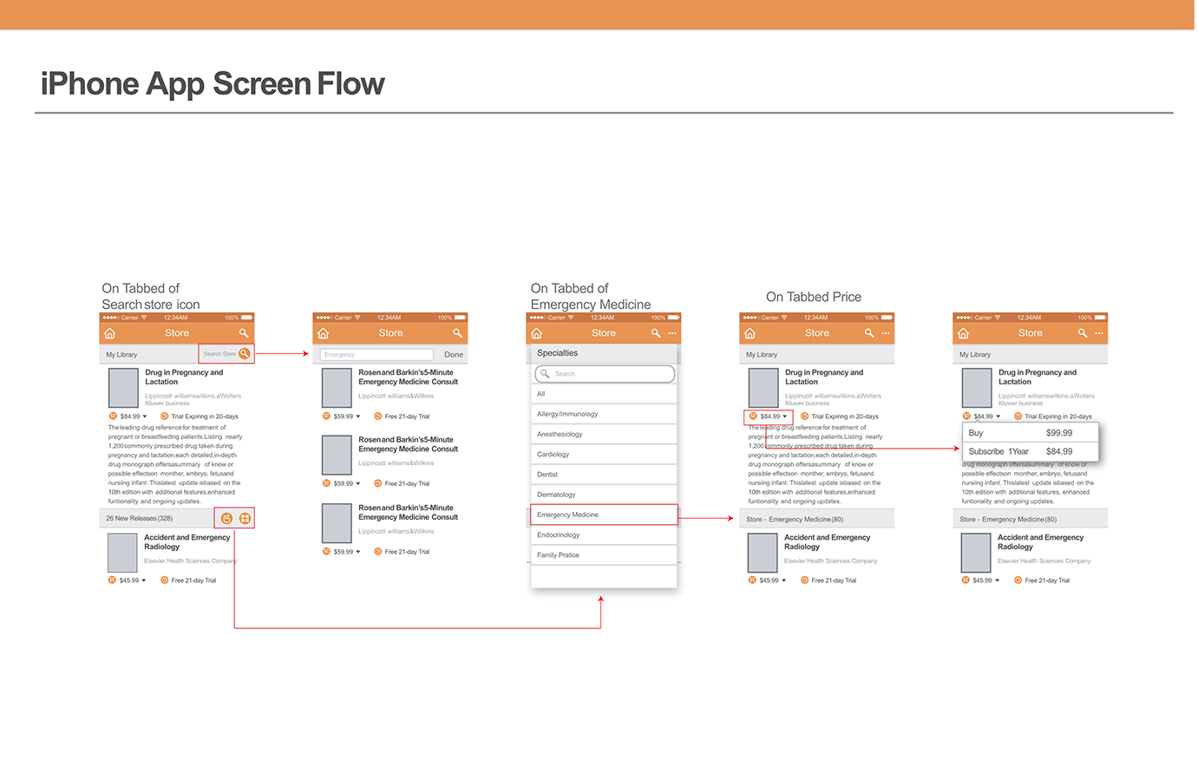The height and width of the screenshot is (781, 1198).
Task: Click the grid view icon beside New Releases
Action: point(245,519)
